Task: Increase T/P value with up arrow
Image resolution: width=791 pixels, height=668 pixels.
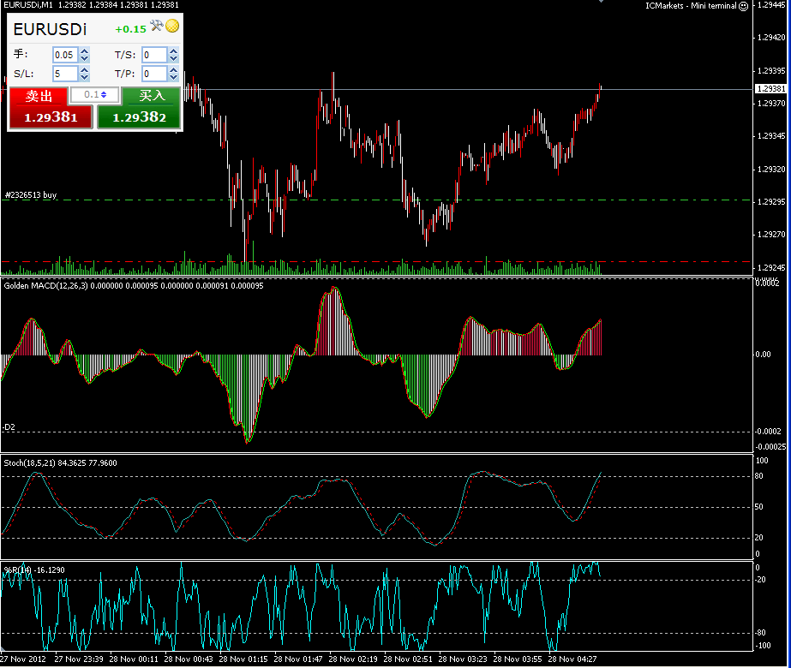Action: tap(173, 70)
